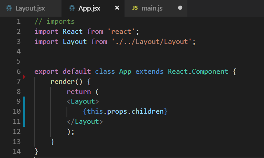Viewport: 264px width, 158px height.
Task: Click line number 14 in the gutter
Action: click(x=17, y=151)
